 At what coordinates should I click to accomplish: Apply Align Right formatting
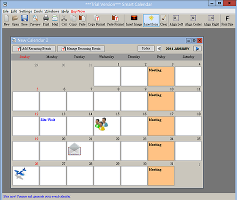pyautogui.click(x=211, y=20)
